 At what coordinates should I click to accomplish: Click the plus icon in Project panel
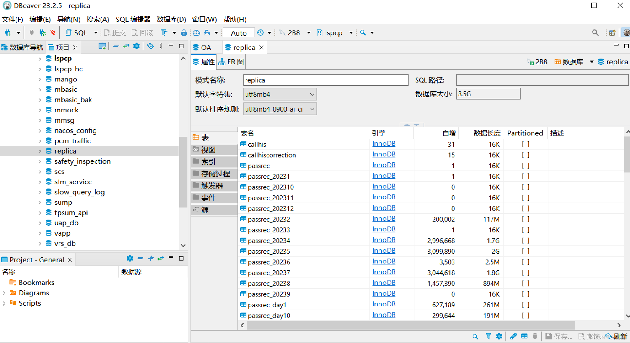(151, 259)
